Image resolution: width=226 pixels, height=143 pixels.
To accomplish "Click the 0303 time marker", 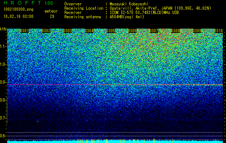I will pyautogui.click(x=68, y=31).
